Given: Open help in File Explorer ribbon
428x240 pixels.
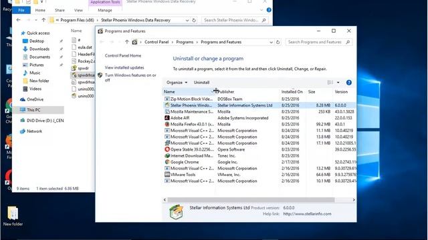Looking at the screenshot, I should pyautogui.click(x=269, y=10).
